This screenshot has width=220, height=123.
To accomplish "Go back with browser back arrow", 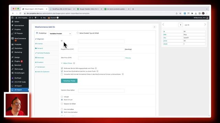I will [x=13, y=13].
